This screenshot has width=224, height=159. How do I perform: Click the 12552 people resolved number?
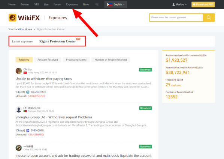[172, 97]
